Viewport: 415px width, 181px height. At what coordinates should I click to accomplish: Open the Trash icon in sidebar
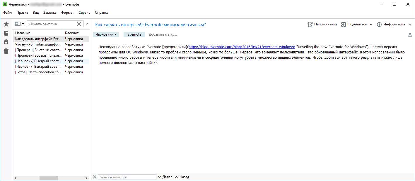coord(6,51)
